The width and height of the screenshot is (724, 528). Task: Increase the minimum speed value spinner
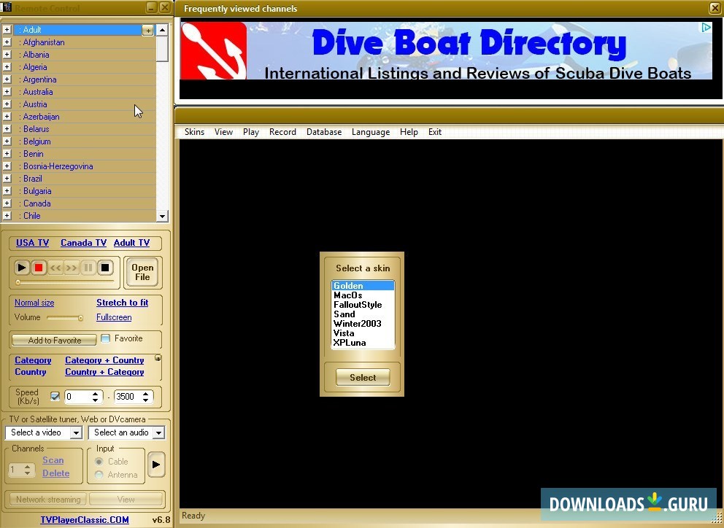[95, 394]
